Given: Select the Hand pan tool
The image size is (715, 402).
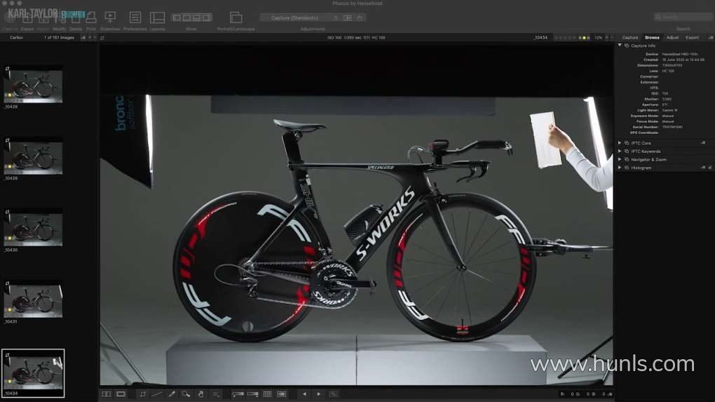Looking at the screenshot, I should pyautogui.click(x=200, y=394).
